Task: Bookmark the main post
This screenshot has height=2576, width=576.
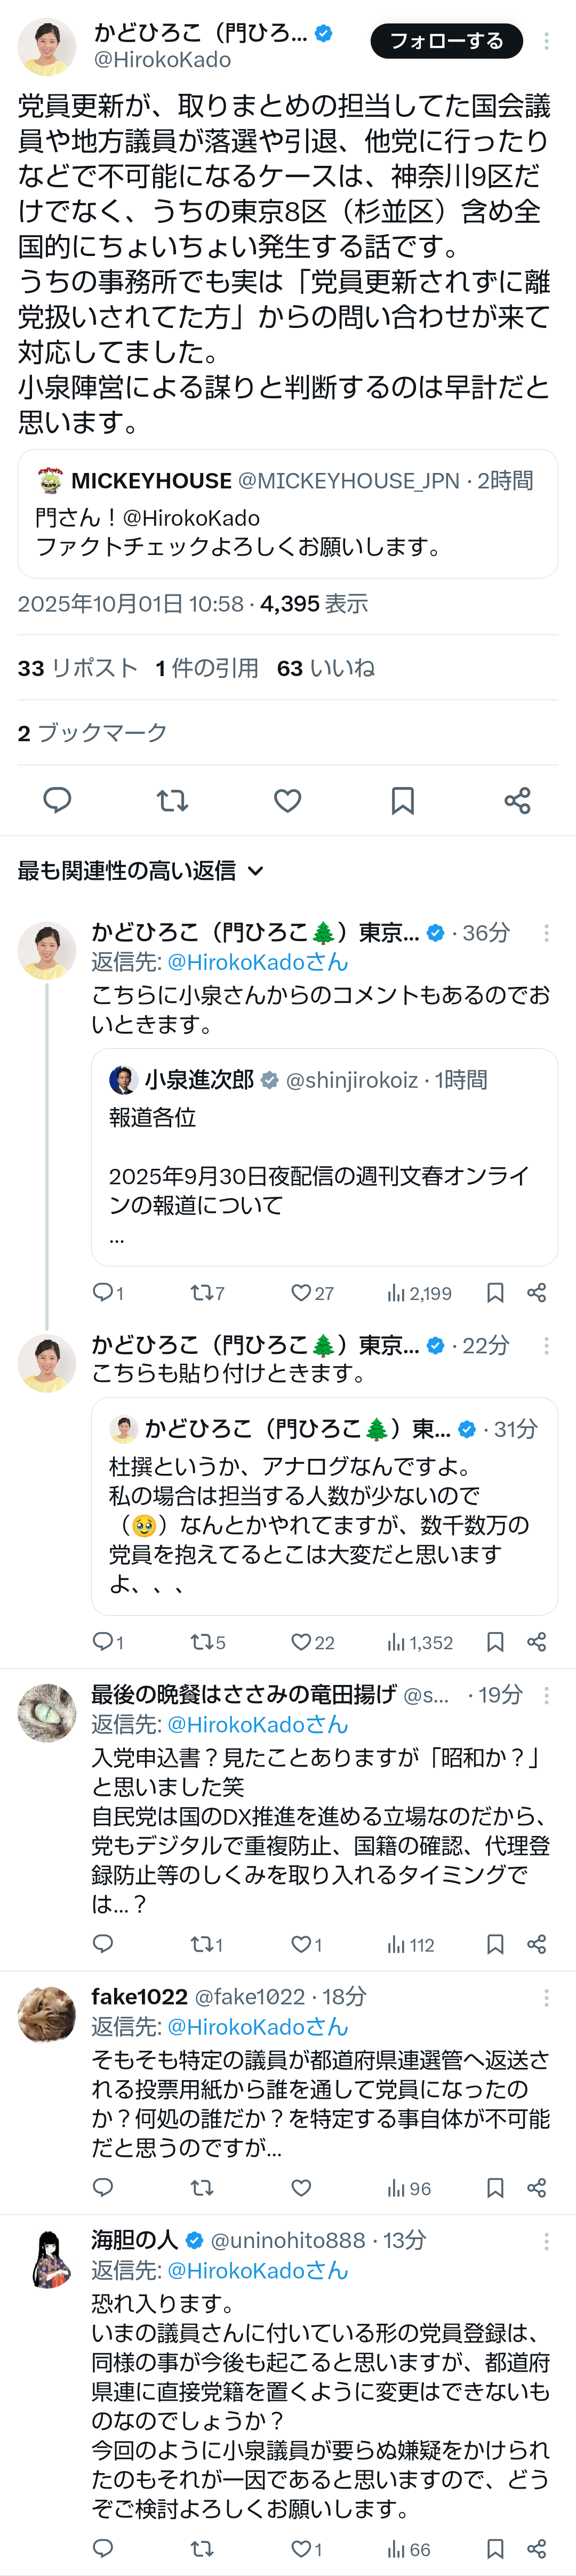Action: (x=403, y=800)
